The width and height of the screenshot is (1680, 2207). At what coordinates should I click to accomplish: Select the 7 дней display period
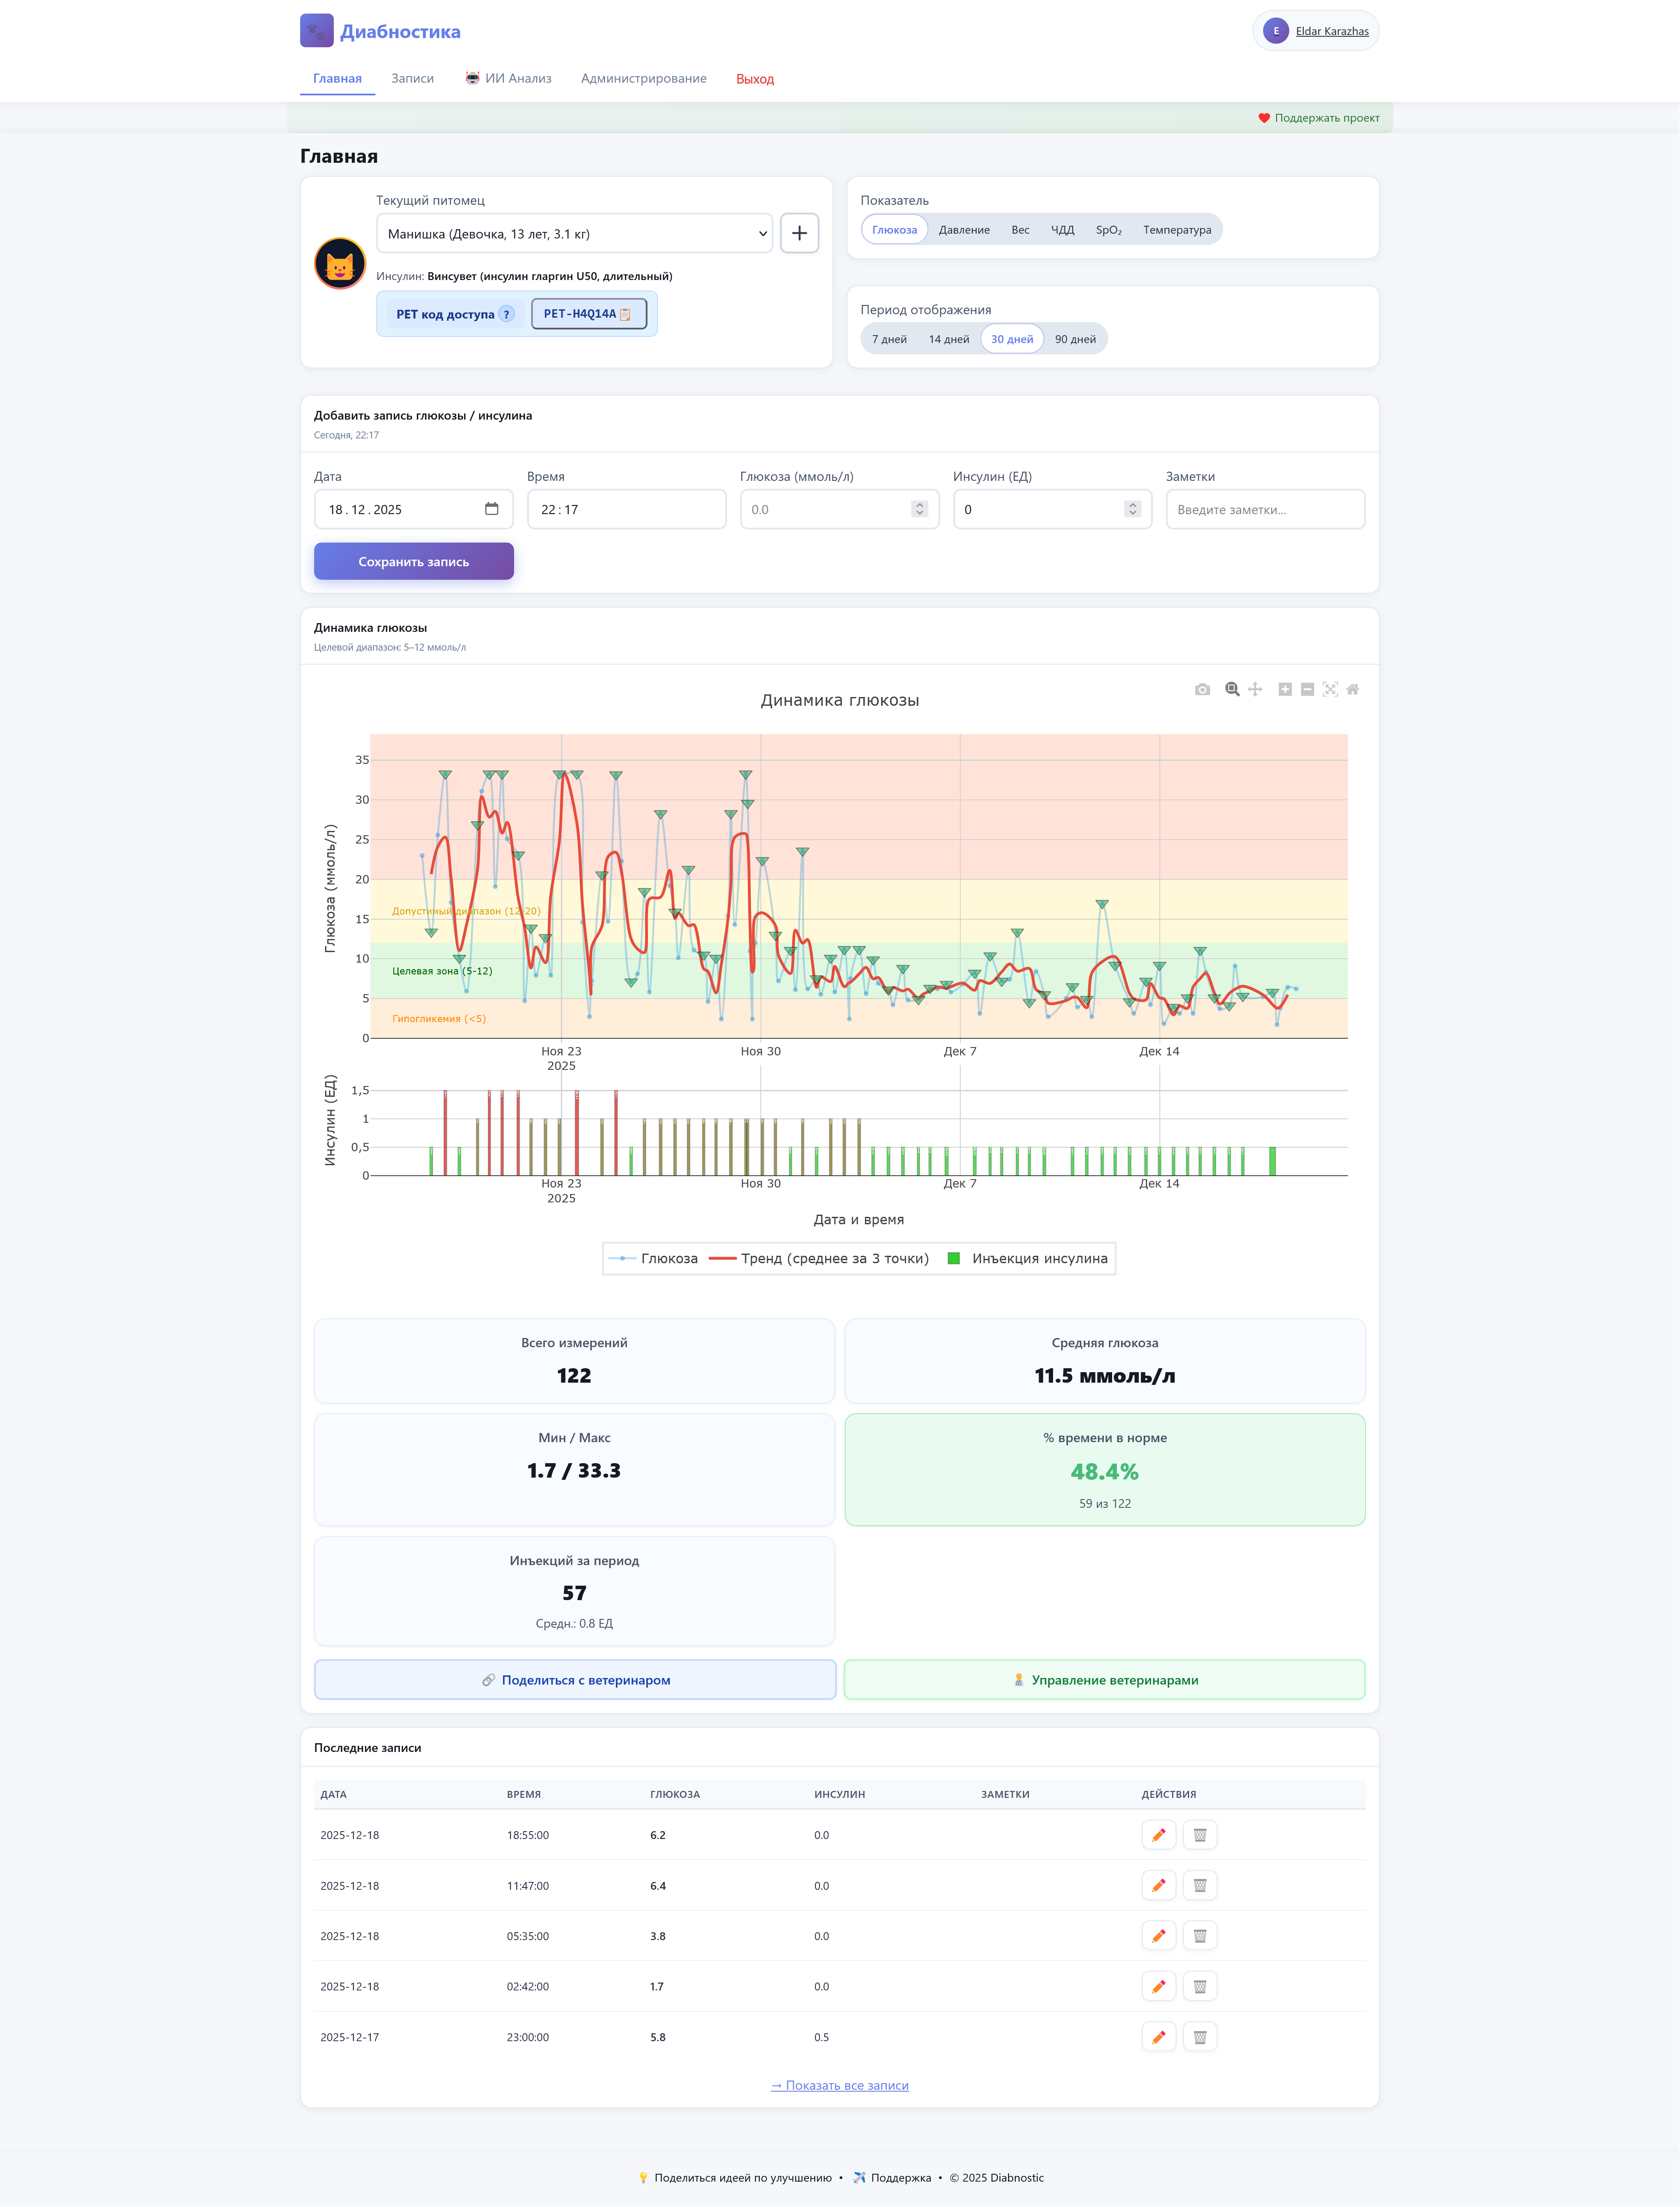pyautogui.click(x=889, y=339)
